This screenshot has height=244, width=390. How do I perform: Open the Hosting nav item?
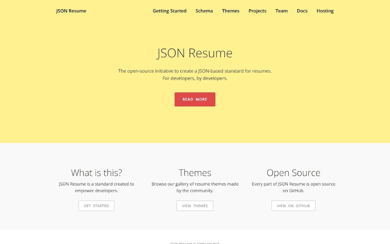click(325, 11)
